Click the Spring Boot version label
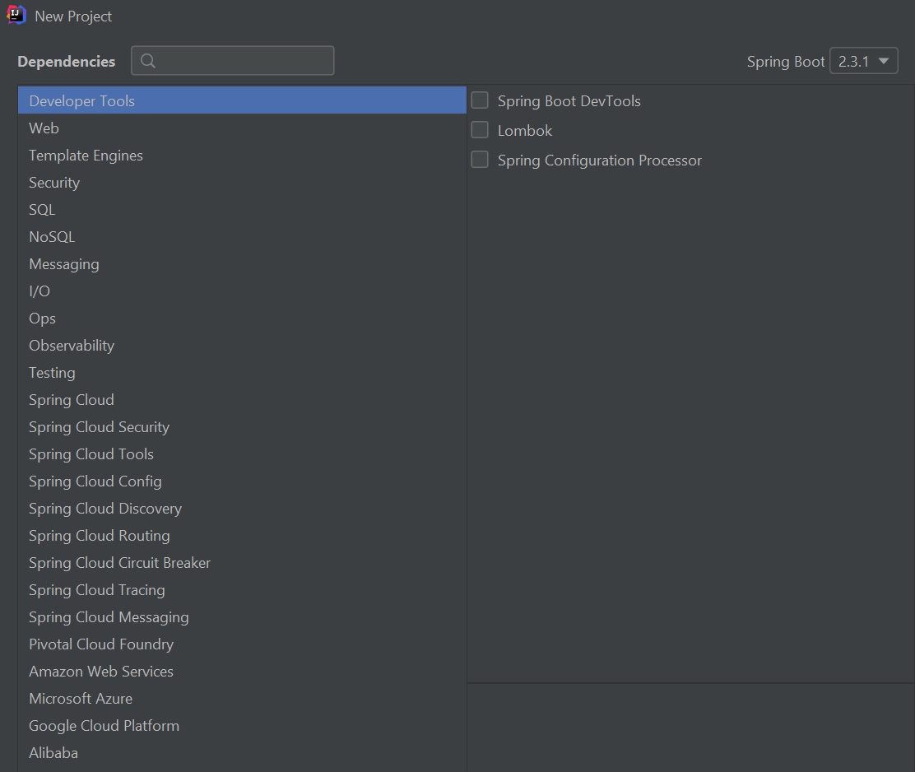Viewport: 915px width, 772px height. (786, 61)
